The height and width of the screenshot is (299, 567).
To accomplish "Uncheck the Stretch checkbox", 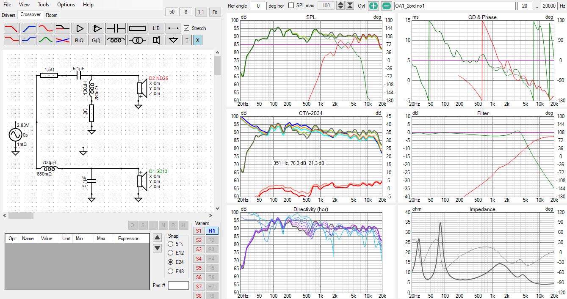I will tap(187, 28).
